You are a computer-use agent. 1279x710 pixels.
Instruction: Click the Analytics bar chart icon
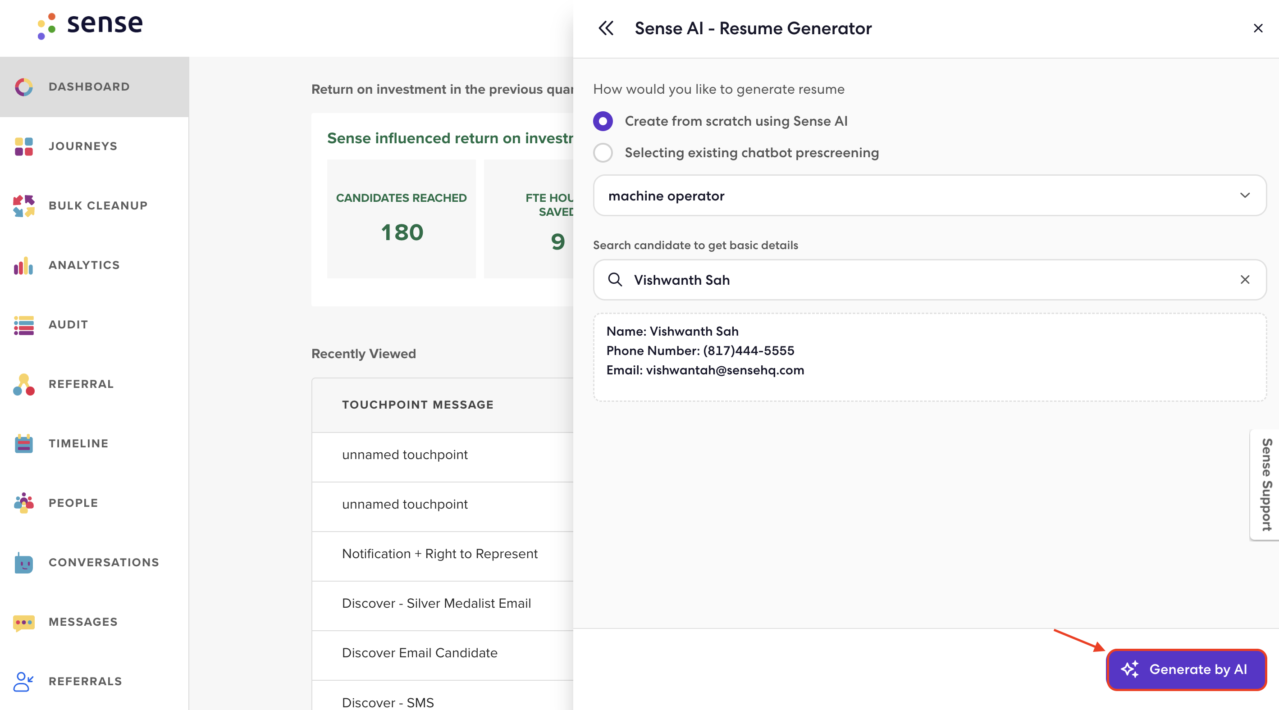(24, 265)
